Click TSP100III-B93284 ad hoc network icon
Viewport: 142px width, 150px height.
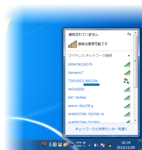127,81
